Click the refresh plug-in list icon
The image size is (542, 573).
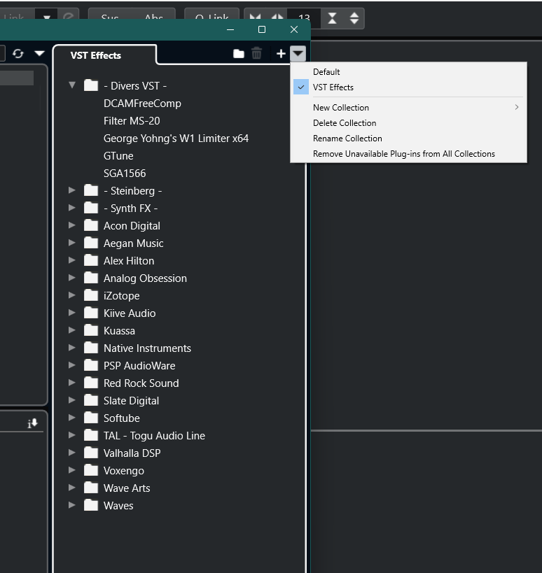click(18, 54)
